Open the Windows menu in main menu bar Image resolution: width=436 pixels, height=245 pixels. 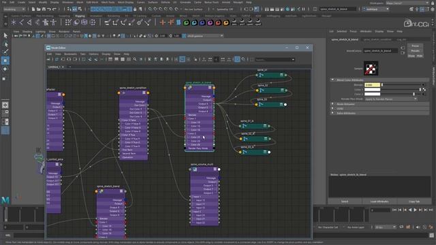coord(67,2)
